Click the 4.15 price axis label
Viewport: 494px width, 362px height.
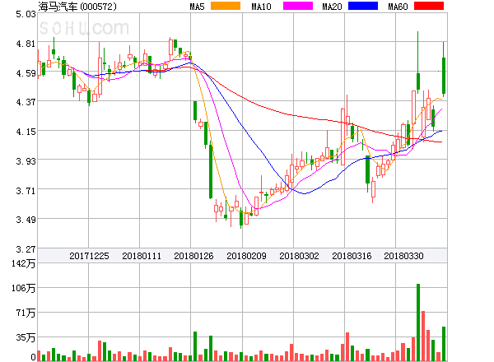pos(26,132)
